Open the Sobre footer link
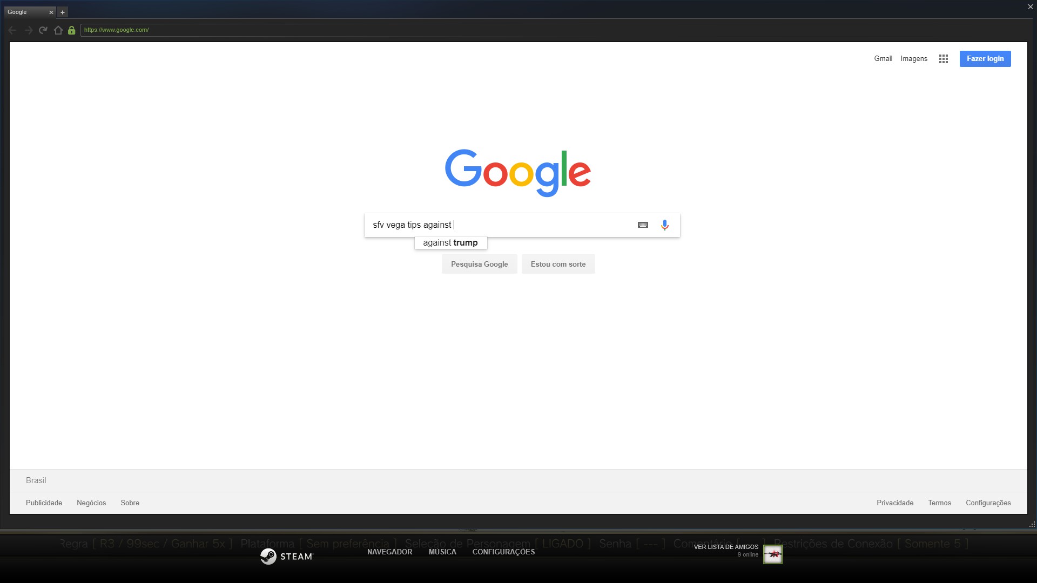This screenshot has height=583, width=1037. coord(130,503)
